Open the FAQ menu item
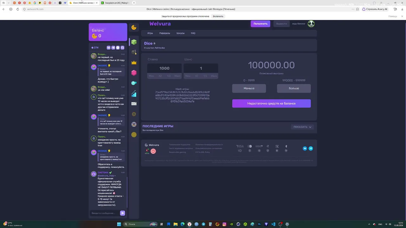 point(193,33)
